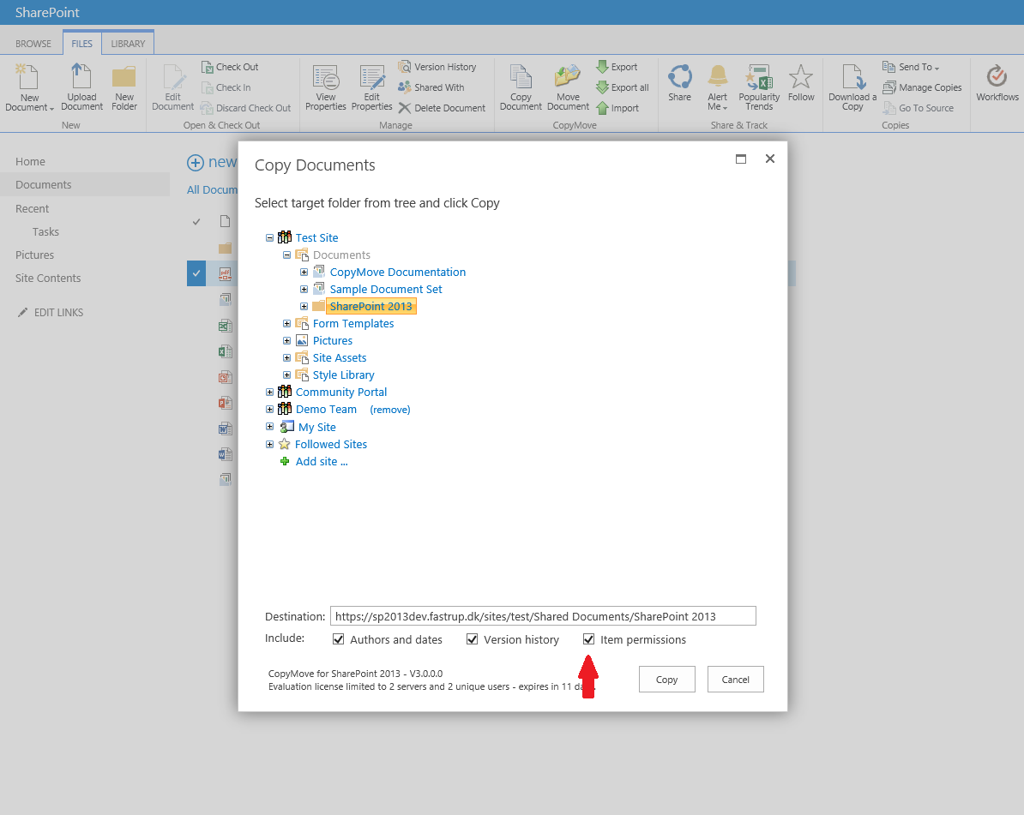
Task: Click the Add site ... link
Action: tap(322, 461)
